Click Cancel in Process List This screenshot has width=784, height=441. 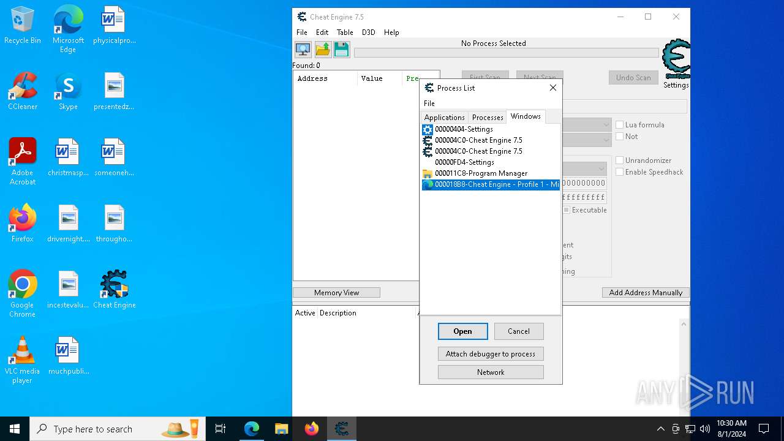pos(519,331)
